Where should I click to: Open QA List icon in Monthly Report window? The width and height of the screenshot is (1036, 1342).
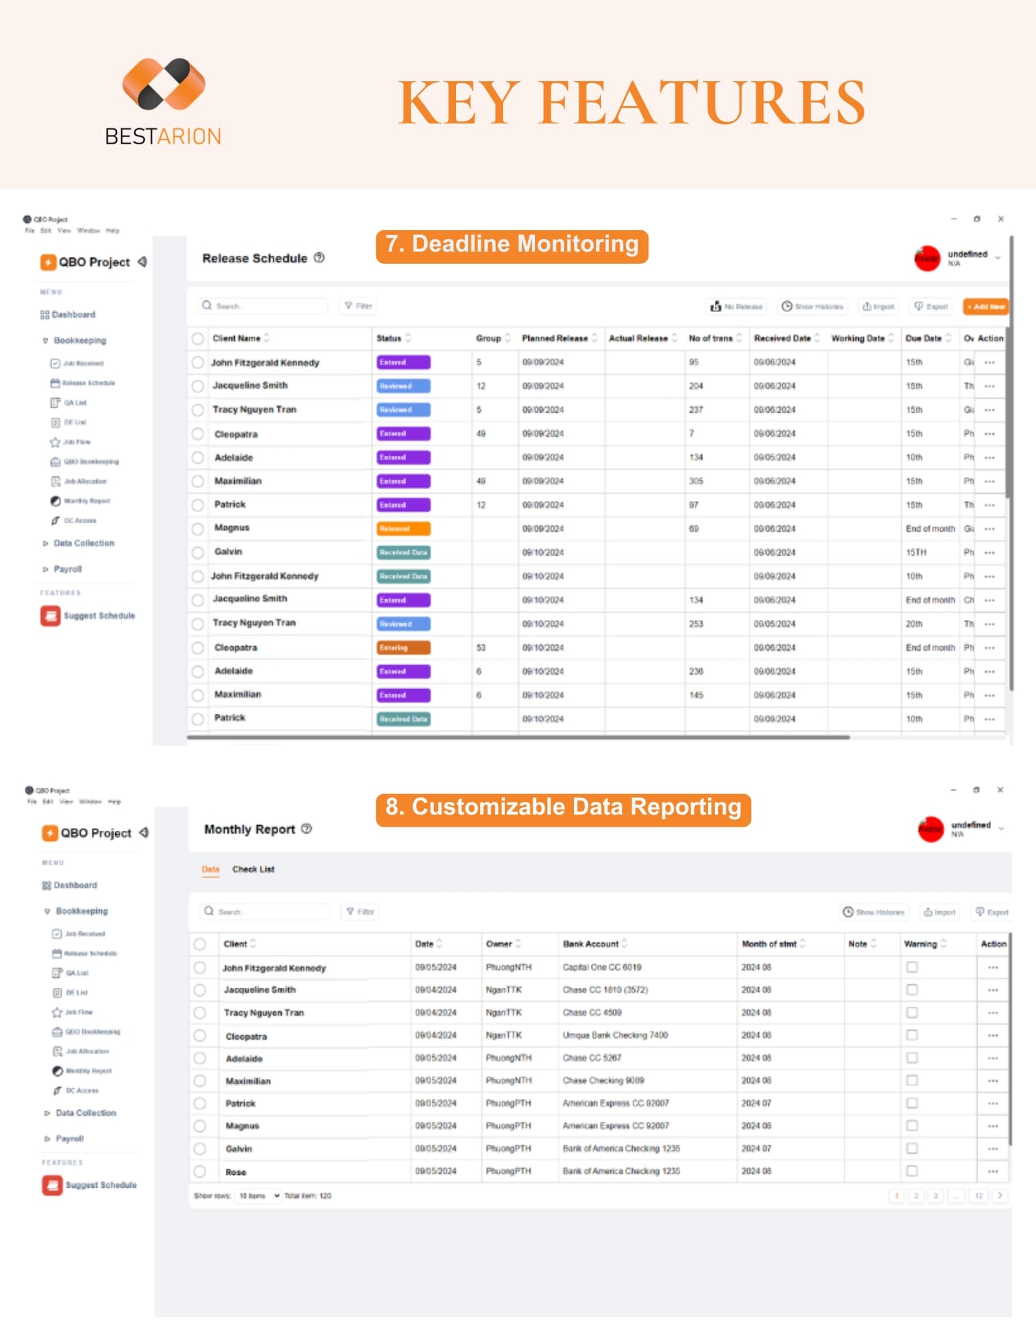(x=58, y=973)
